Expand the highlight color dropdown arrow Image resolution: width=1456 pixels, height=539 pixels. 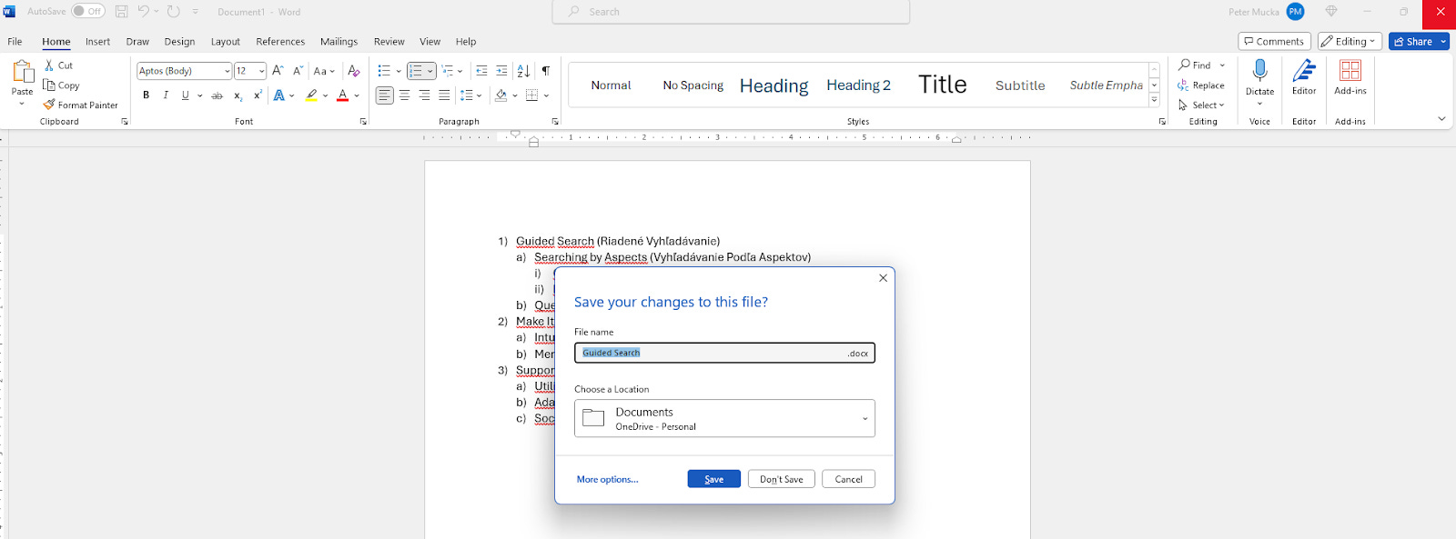(x=325, y=95)
